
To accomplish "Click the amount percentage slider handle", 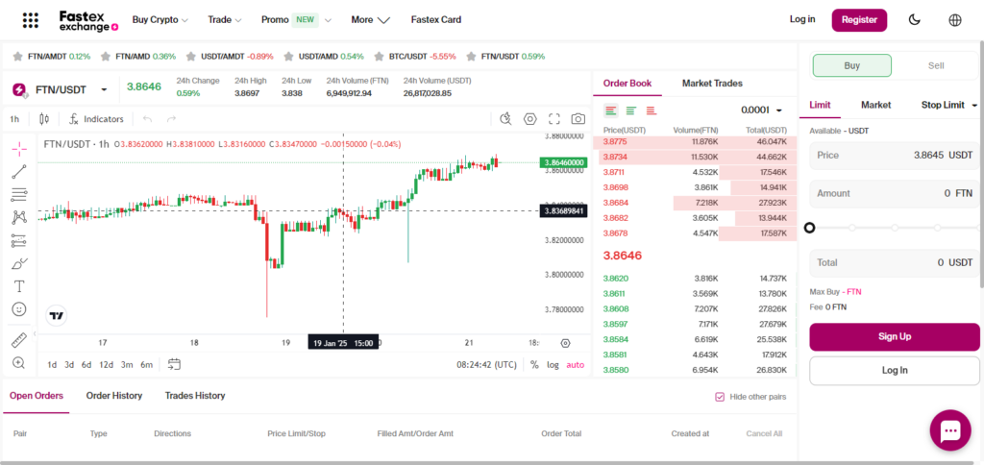I will (x=809, y=227).
